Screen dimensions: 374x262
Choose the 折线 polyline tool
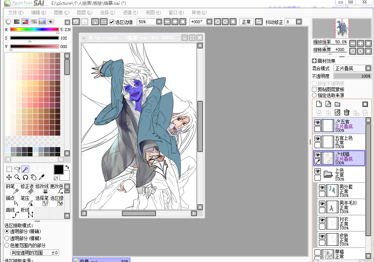(27, 213)
